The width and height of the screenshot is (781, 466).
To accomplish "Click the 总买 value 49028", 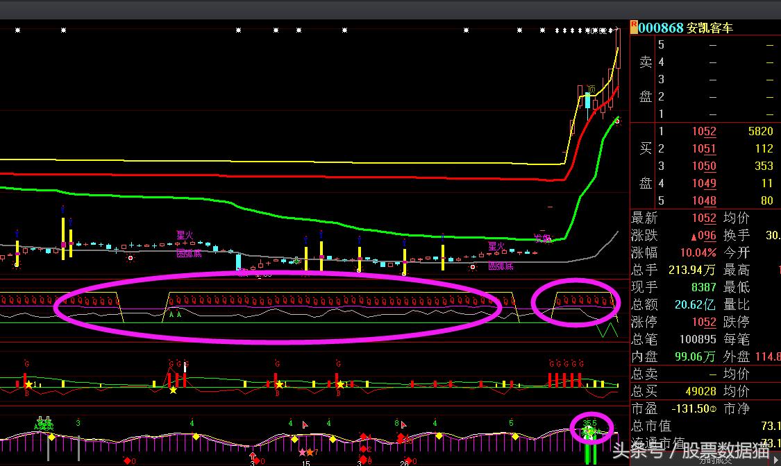I will click(x=700, y=391).
